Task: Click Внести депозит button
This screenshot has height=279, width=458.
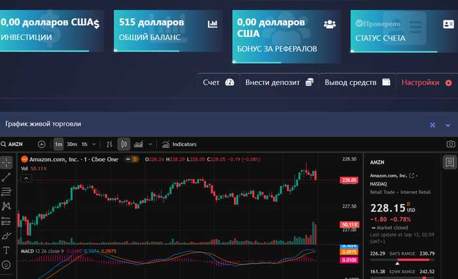Action: (279, 83)
